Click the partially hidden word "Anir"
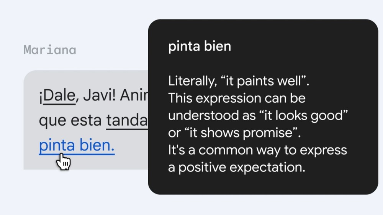Image resolution: width=383 pixels, height=215 pixels. 134,95
